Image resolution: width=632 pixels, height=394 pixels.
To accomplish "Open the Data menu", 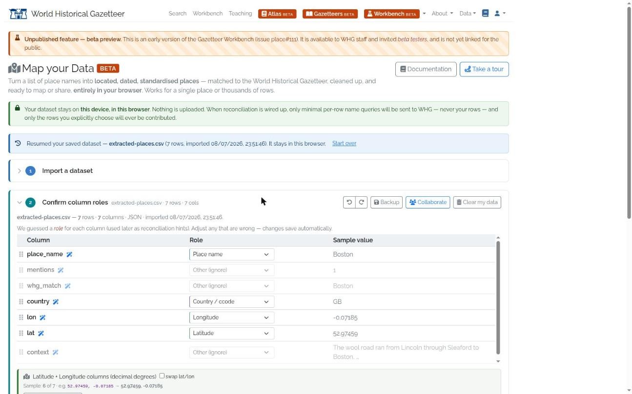I will click(x=468, y=14).
